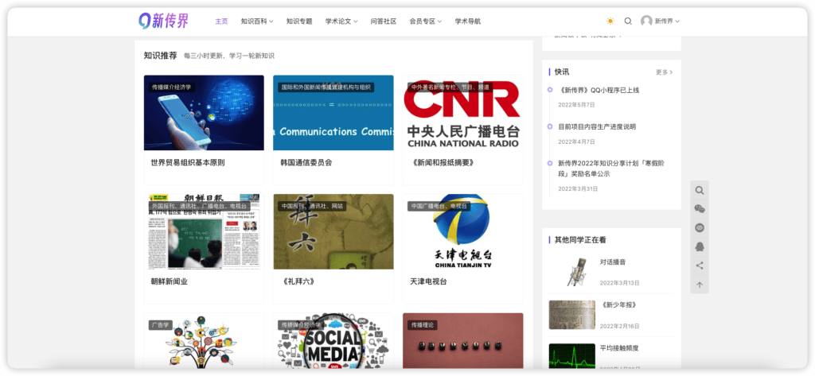This screenshot has height=376, width=815.
Task: Open 《新少年报》 article link
Action: point(618,304)
